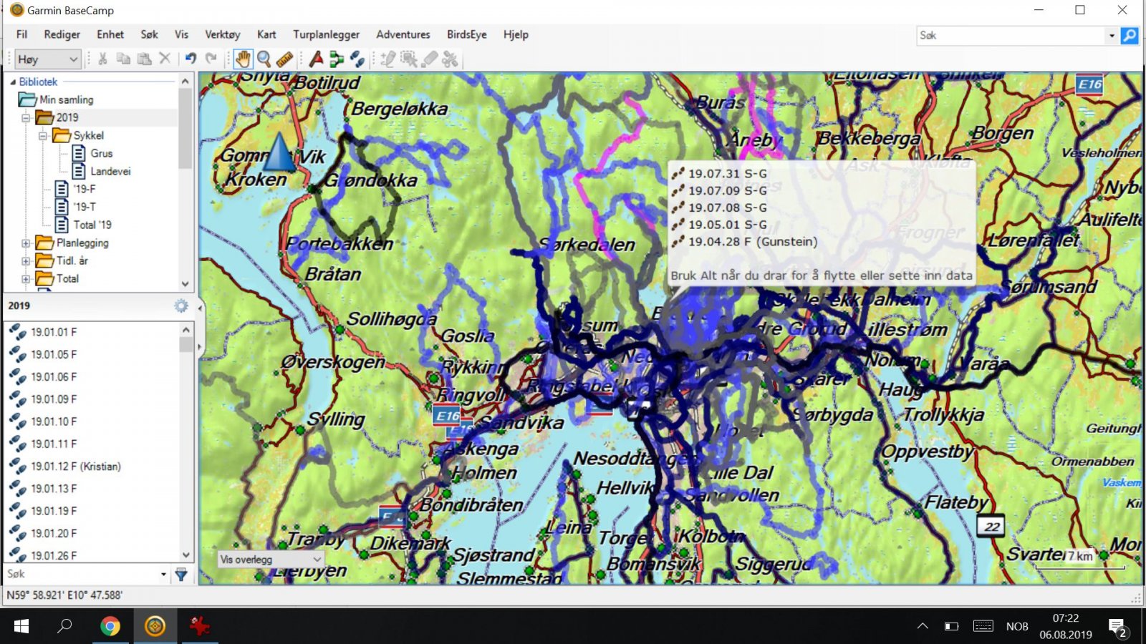Select the New Track footprints tool
This screenshot has width=1146, height=644.
pos(357,59)
